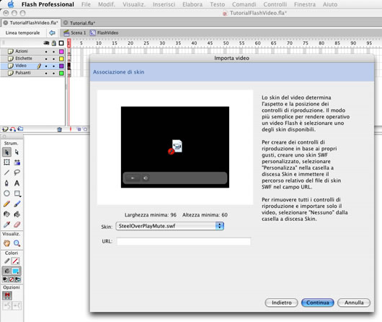382x322 pixels.
Task: Toggle visibility dot of Azioni layer
Action: click(x=46, y=52)
